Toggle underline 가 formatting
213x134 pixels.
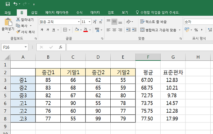[54, 30]
